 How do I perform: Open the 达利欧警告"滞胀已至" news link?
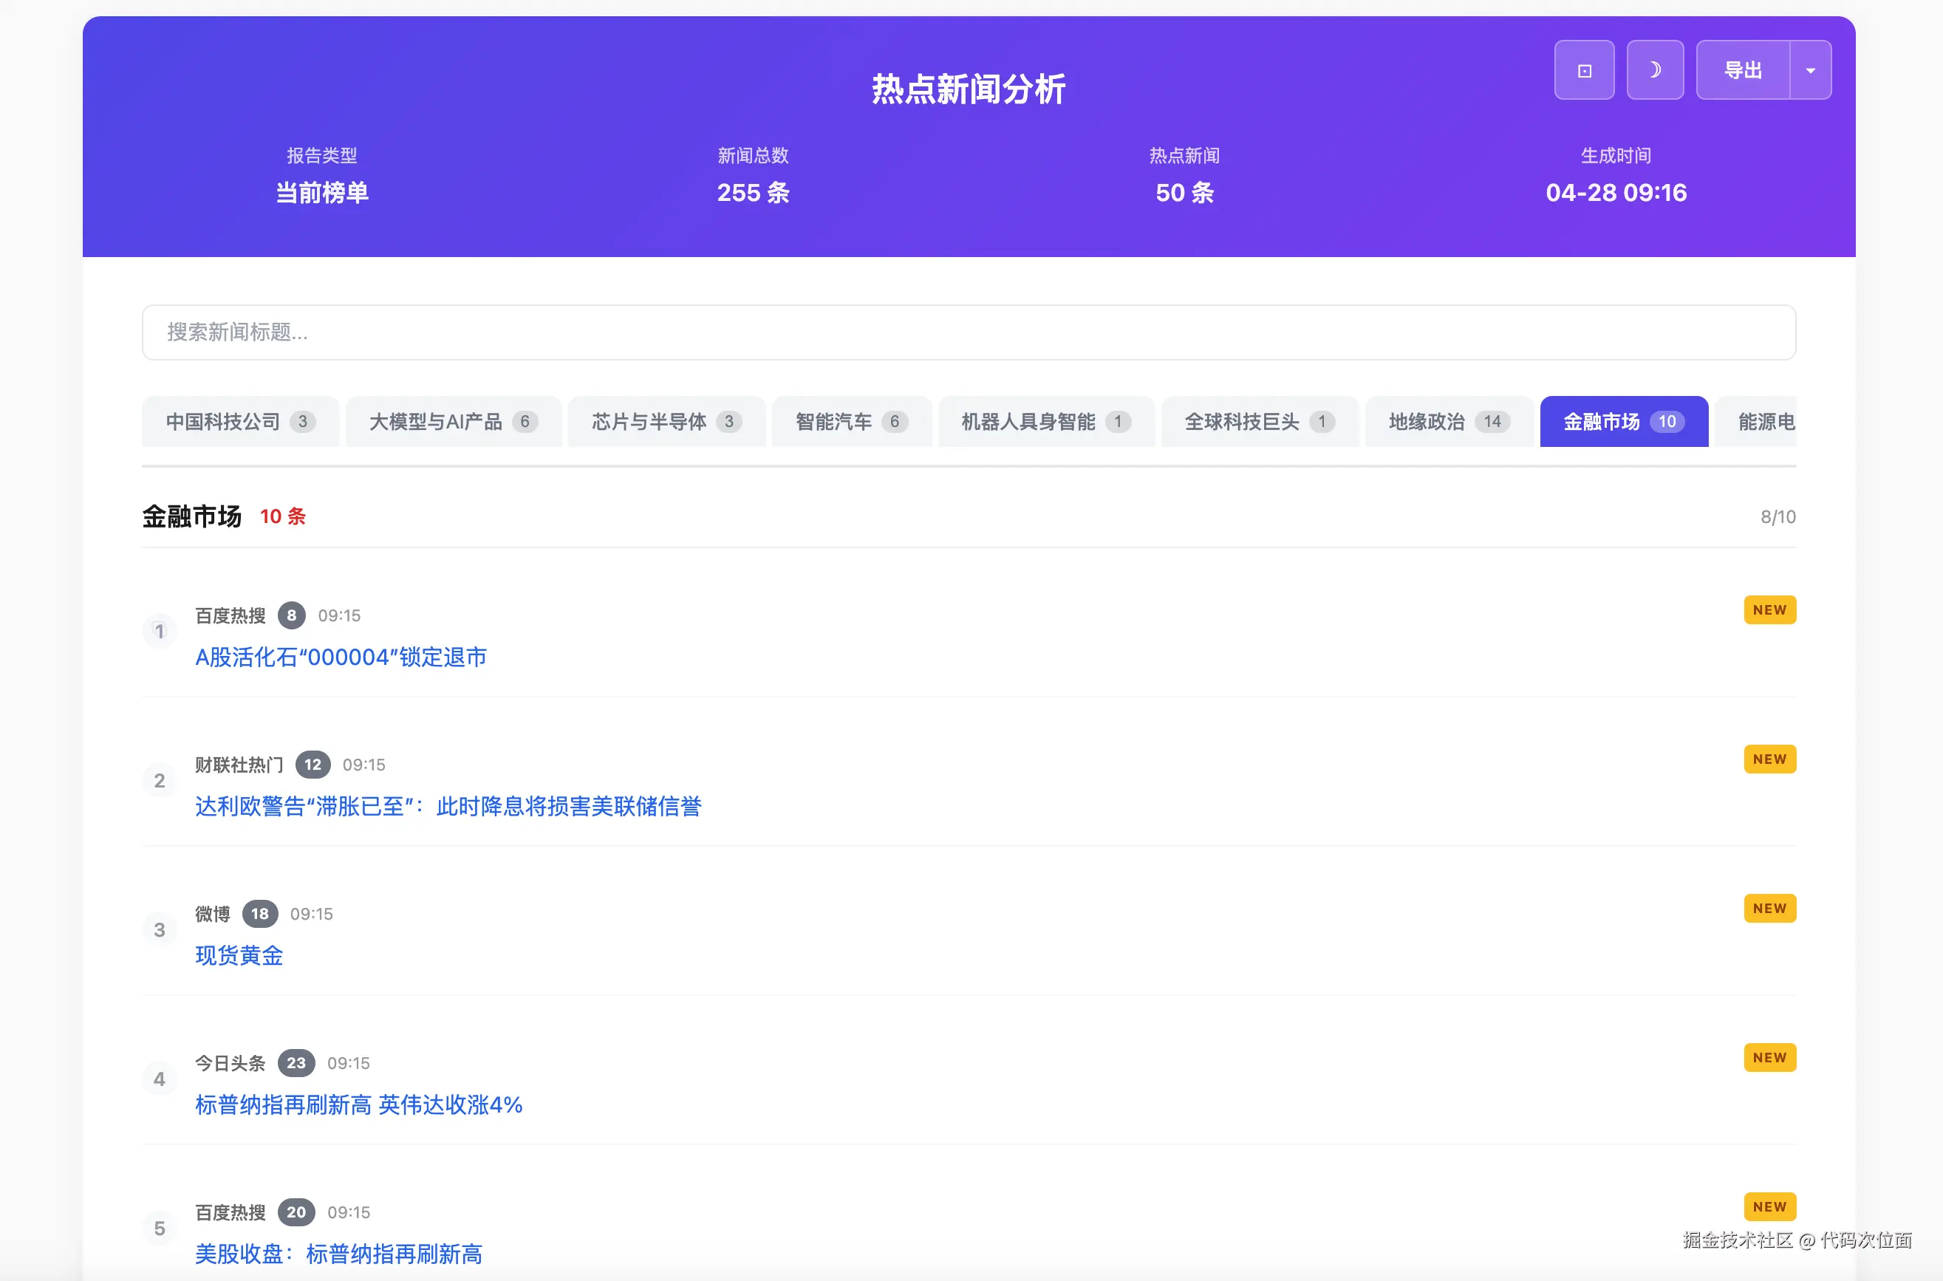coord(448,806)
